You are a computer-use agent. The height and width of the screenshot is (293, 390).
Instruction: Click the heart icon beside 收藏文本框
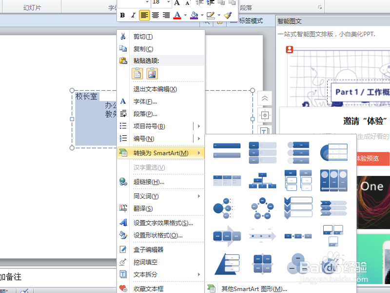(x=123, y=289)
